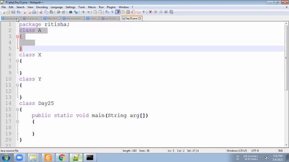
Task: Toggle the Document Map panel icon
Action: pos(128,12)
